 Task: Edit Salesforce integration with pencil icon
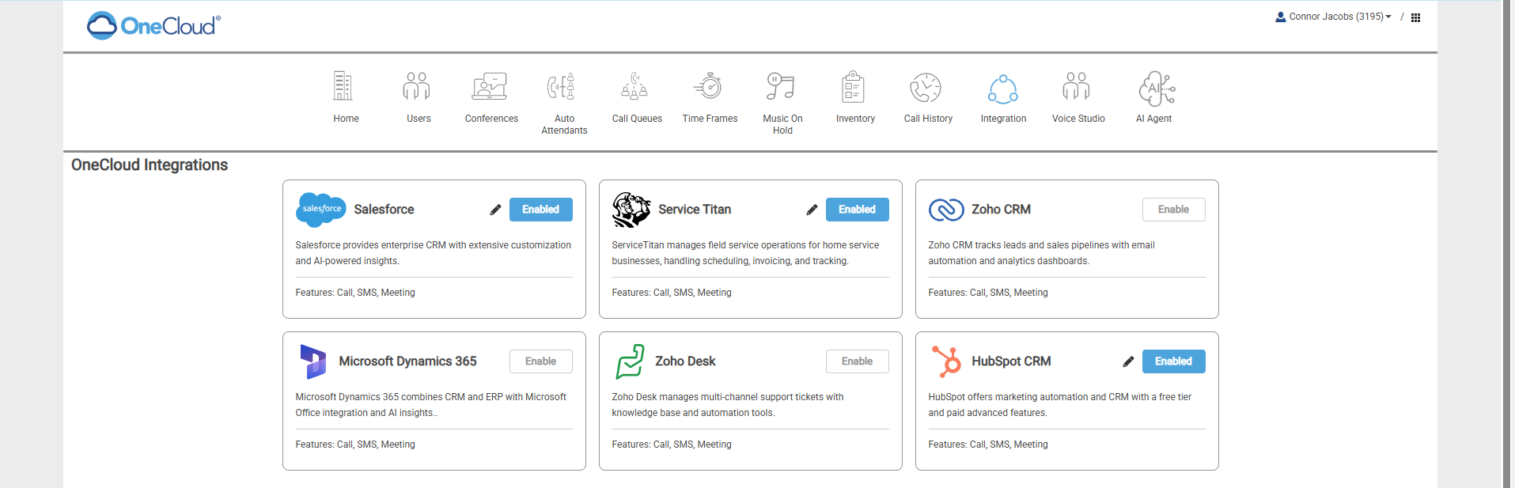click(x=495, y=210)
